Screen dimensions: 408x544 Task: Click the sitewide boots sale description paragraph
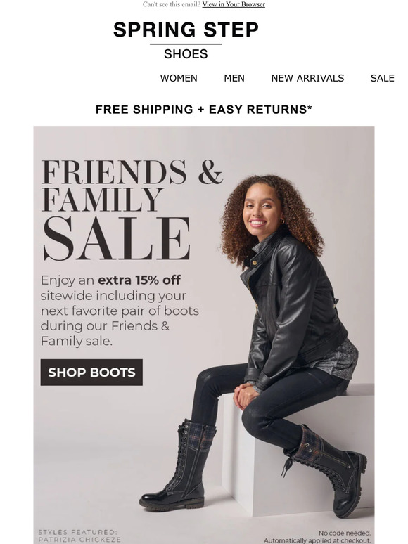click(120, 311)
